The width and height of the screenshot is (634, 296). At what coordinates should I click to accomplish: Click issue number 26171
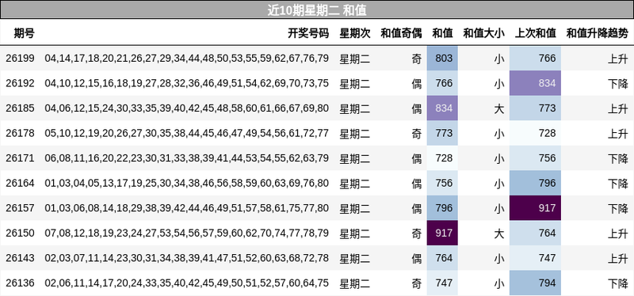point(21,158)
